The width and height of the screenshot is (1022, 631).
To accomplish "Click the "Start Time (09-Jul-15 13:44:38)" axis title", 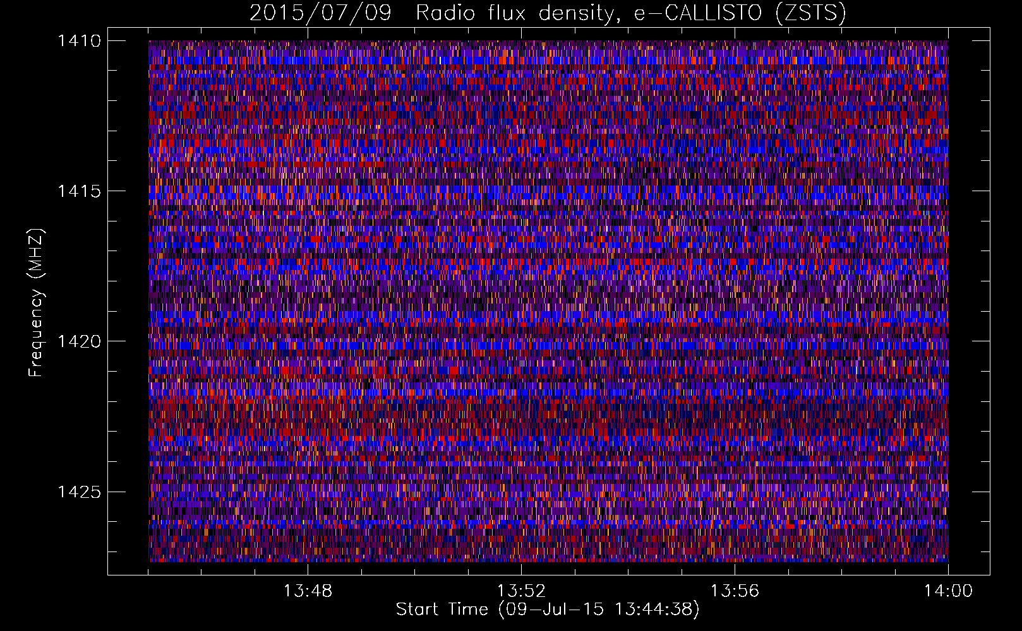I will click(548, 610).
